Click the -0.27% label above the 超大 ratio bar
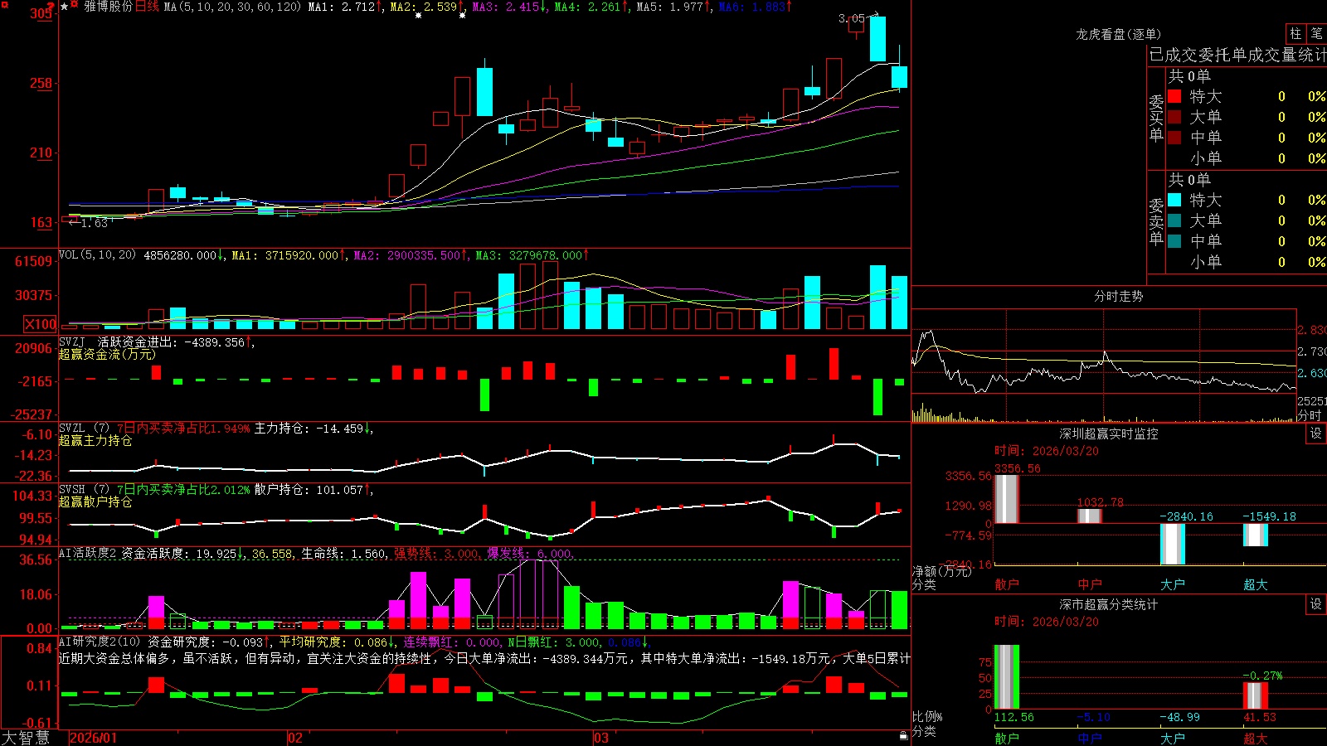1327x746 pixels. pyautogui.click(x=1262, y=676)
